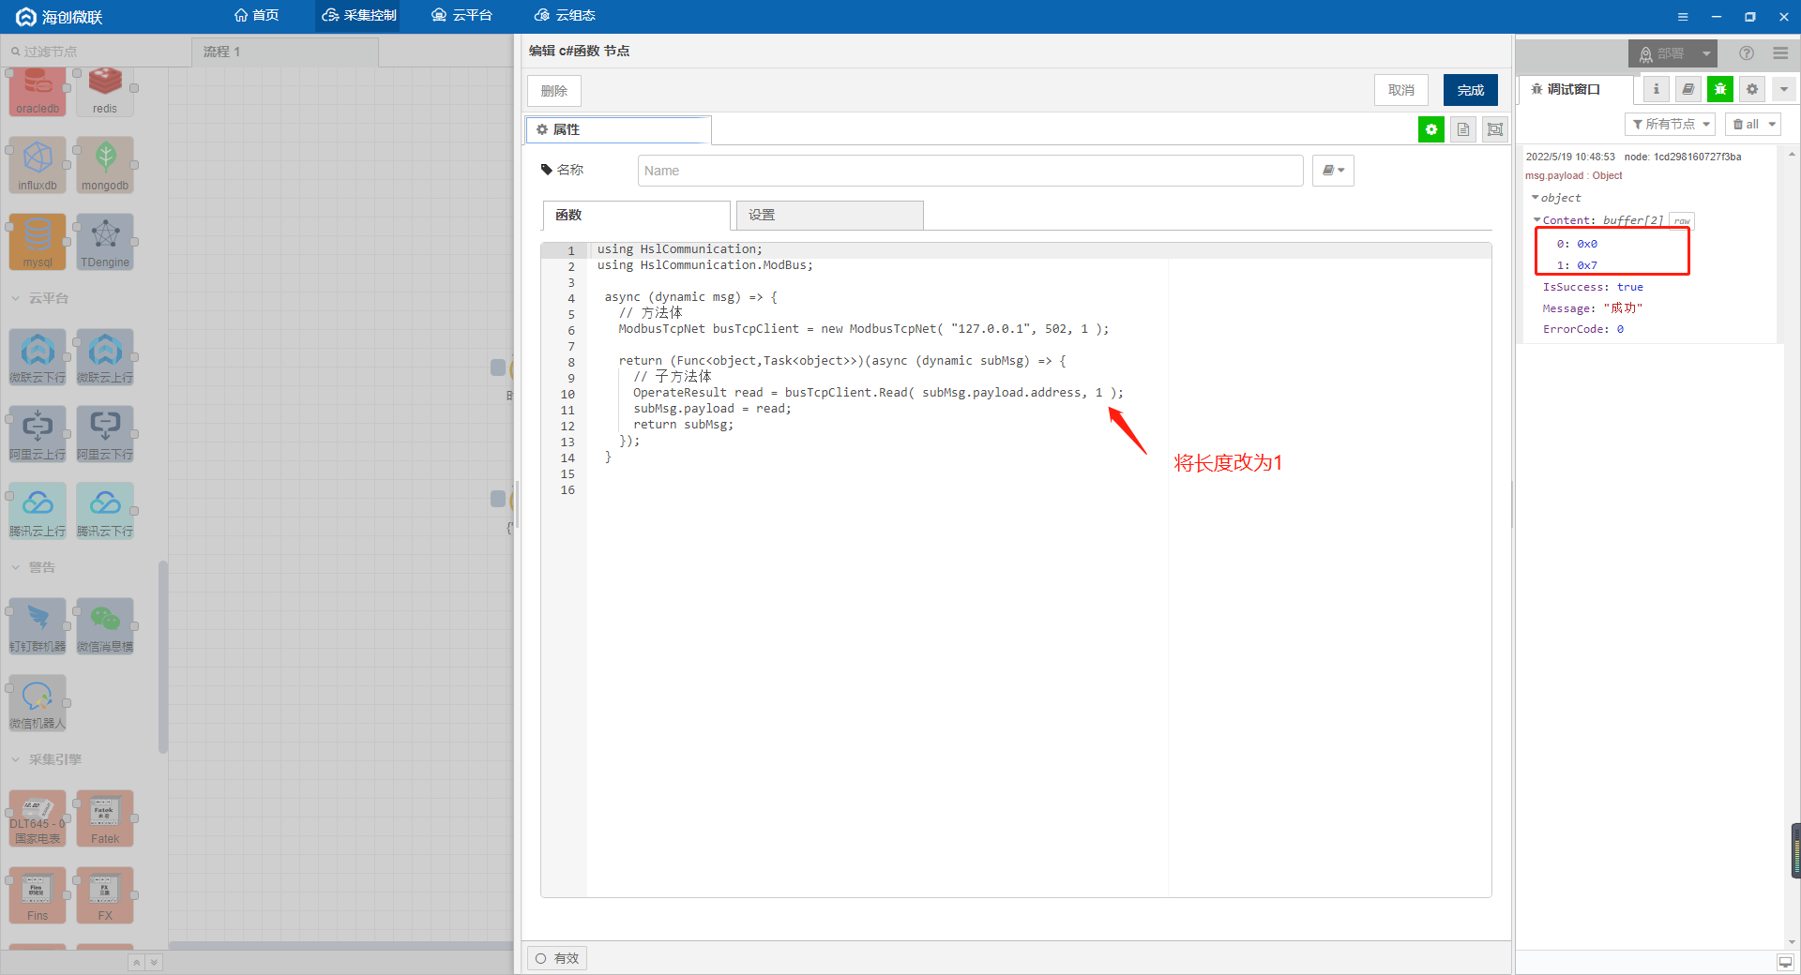1801x975 pixels.
Task: Toggle the 有效 enabled state button
Action: point(557,958)
